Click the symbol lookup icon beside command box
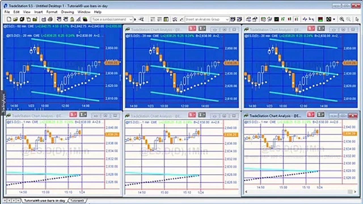The width and height of the screenshot is (363, 204). 141,19
